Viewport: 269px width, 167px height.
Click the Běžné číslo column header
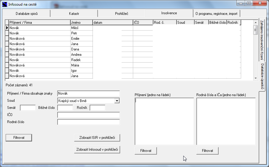pyautogui.click(x=217, y=23)
